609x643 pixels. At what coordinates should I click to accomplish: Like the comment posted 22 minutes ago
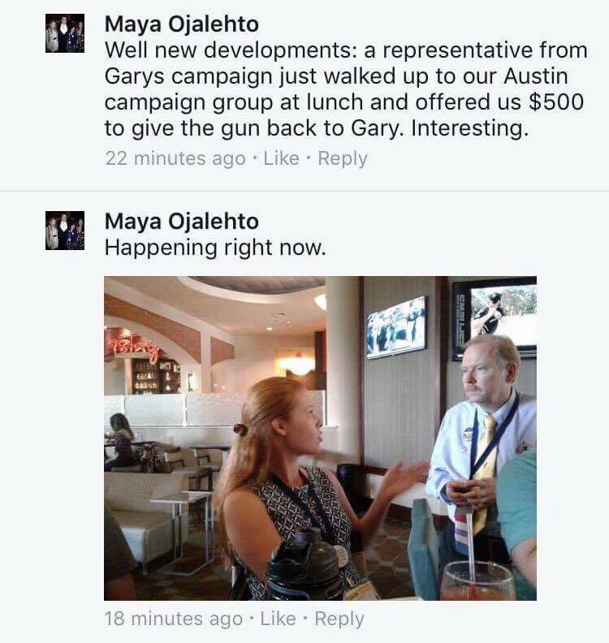(x=281, y=158)
